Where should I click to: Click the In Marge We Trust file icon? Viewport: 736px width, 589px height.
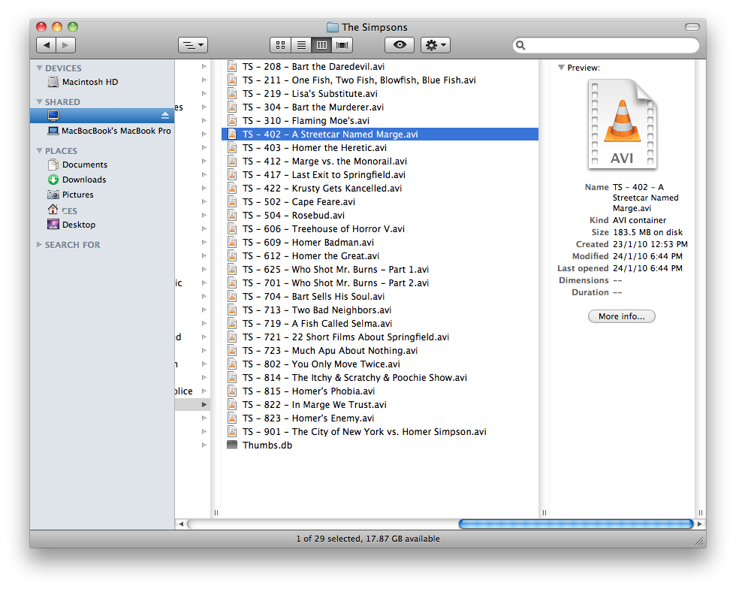tap(232, 404)
